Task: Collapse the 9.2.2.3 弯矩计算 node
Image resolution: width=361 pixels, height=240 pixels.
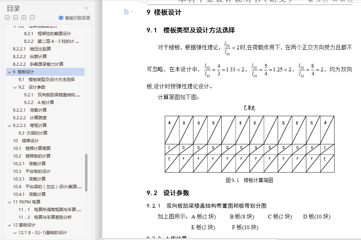Action: point(9,126)
